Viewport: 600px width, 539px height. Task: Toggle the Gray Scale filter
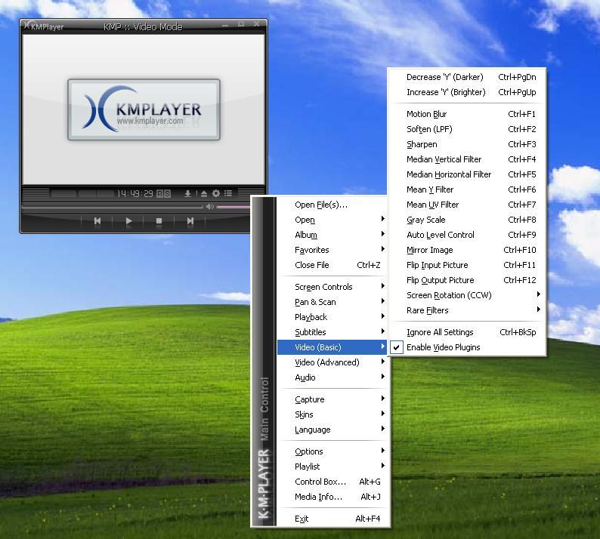(x=426, y=220)
